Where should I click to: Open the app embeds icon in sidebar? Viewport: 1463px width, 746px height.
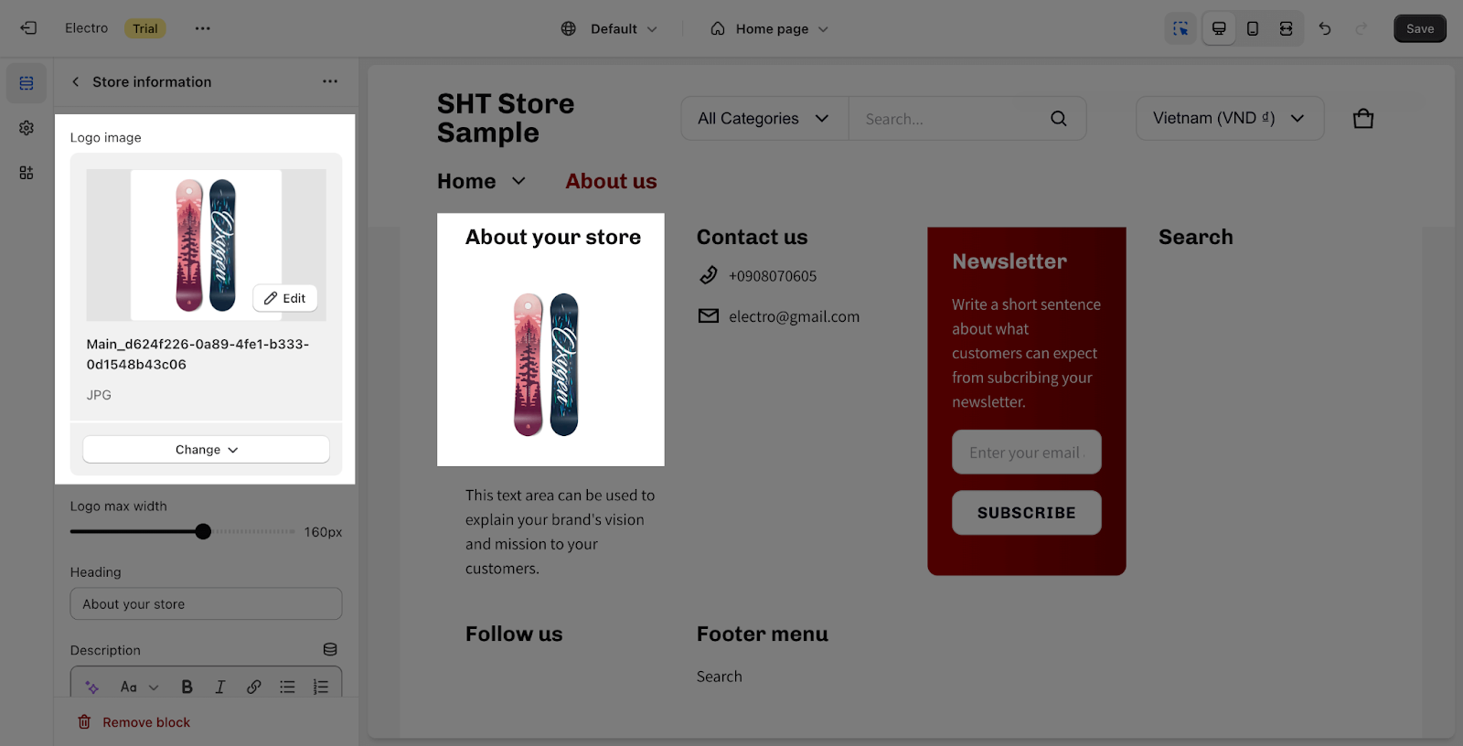tap(27, 173)
